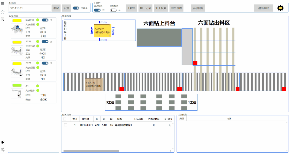Click PTP1 green status indicator
The height and width of the screenshot is (154, 289).
coord(37,63)
